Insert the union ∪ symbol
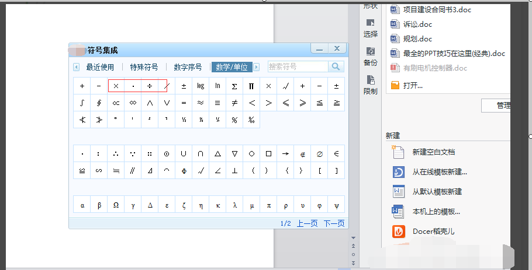This screenshot has height=270, width=532. tap(184, 153)
